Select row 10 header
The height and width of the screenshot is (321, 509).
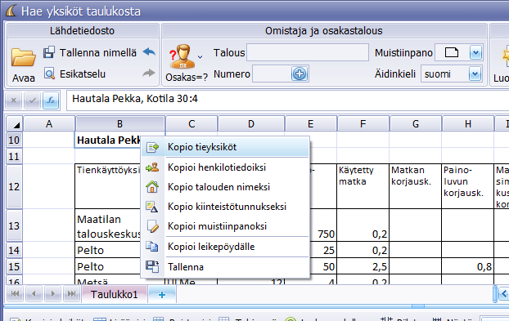pos(14,140)
